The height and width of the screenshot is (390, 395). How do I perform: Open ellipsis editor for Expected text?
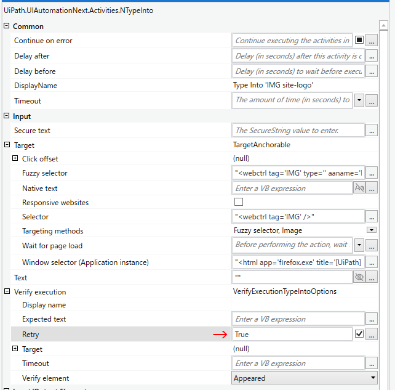click(372, 319)
